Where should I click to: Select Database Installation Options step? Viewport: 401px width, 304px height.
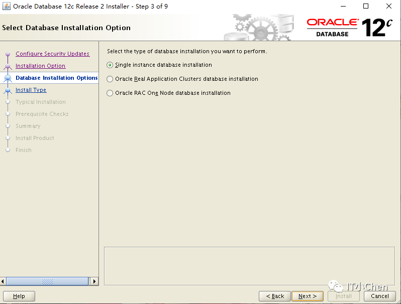[x=56, y=78]
